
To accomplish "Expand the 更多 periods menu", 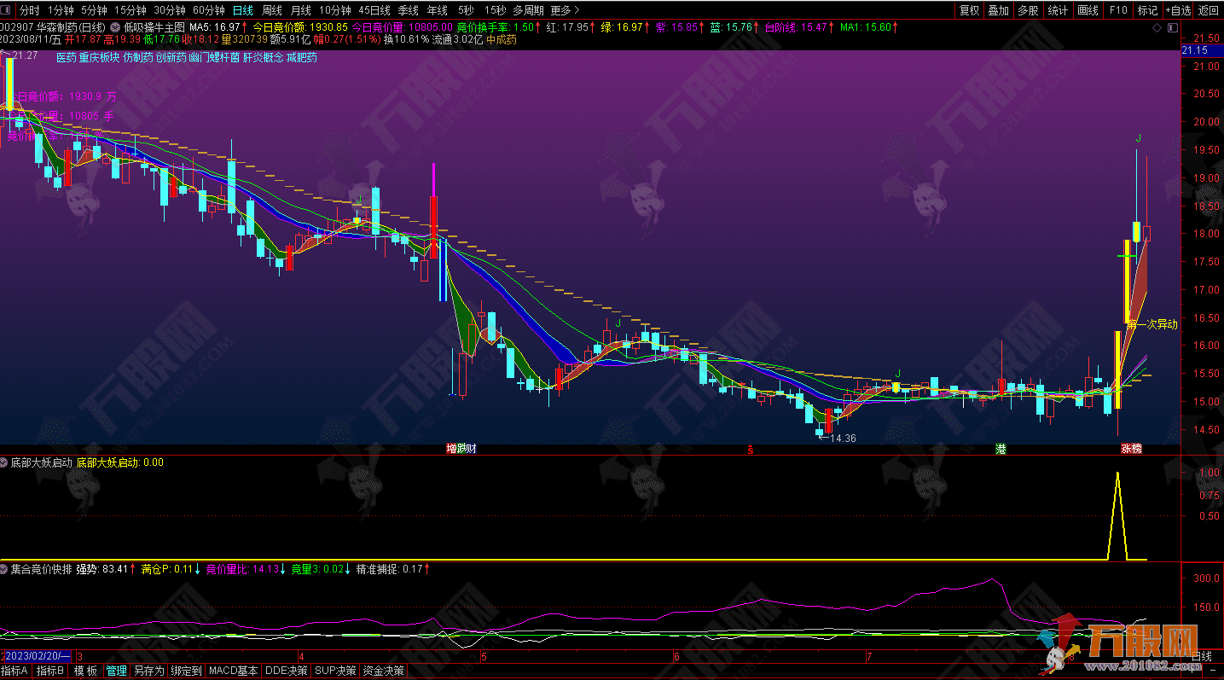I will 565,10.
